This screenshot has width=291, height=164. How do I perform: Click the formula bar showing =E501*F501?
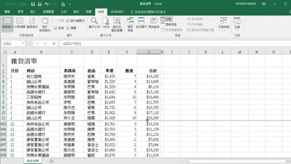coord(175,44)
